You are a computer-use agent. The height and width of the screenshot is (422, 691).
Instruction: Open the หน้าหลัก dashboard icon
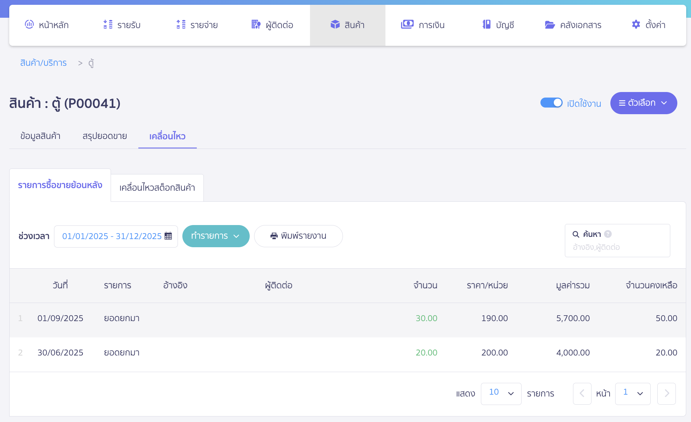(29, 25)
